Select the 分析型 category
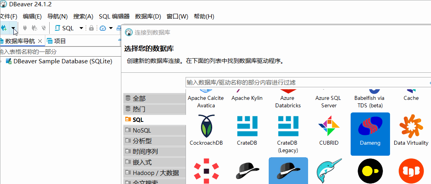The image size is (431, 184). point(154,141)
